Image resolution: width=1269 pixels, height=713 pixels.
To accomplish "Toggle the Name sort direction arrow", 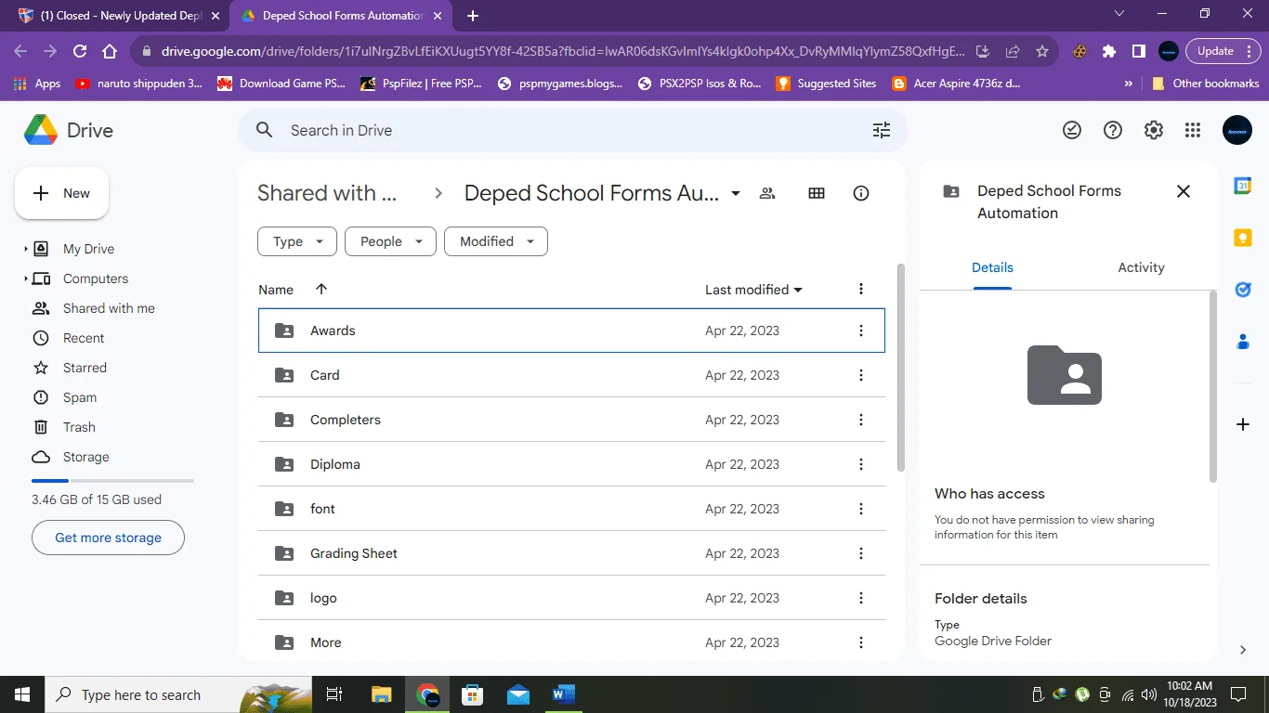I will [x=321, y=289].
